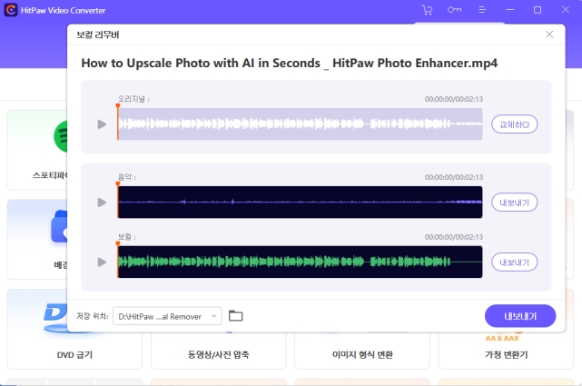Close the 보컬 리무버 dialog
582x386 pixels.
click(x=549, y=35)
